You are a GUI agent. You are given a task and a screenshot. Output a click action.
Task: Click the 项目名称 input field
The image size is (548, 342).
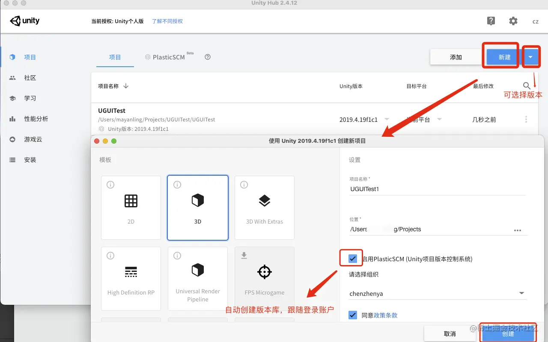click(437, 189)
